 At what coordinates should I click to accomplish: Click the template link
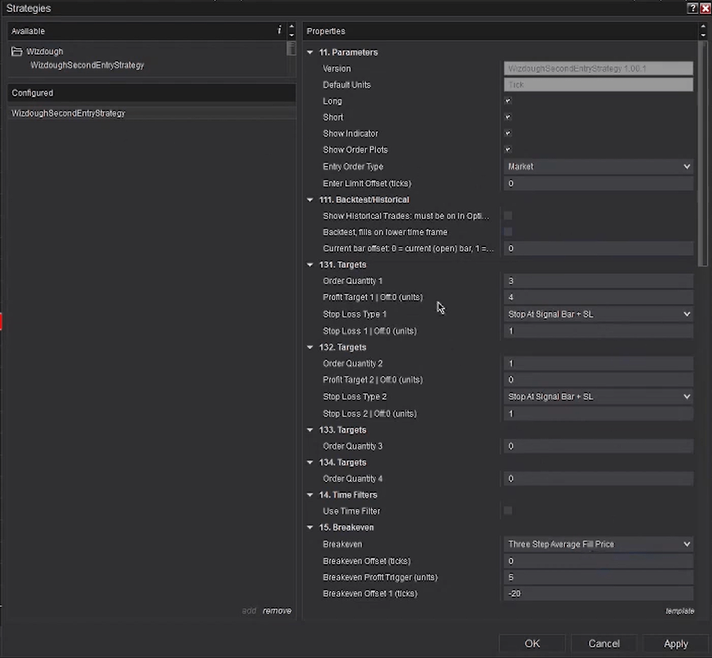(x=680, y=611)
